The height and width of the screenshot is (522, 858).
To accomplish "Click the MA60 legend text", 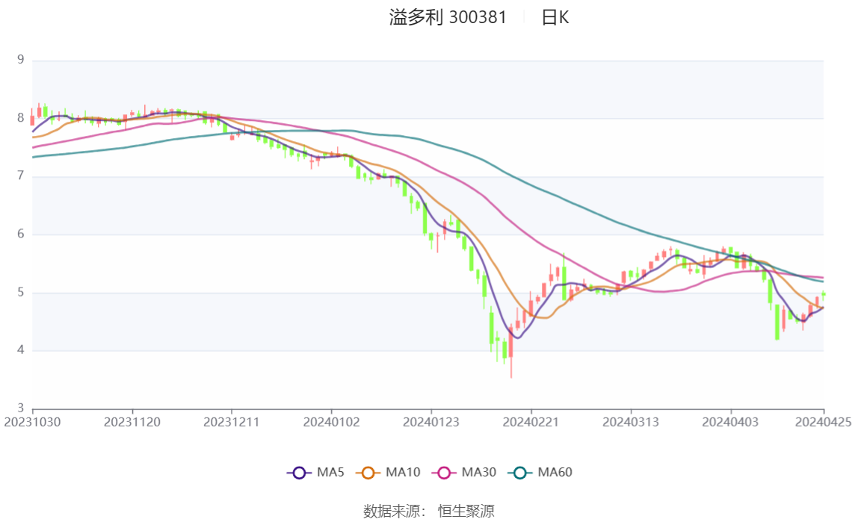I will (555, 473).
